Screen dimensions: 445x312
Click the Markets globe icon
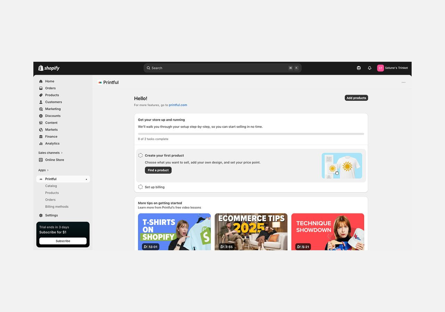(x=41, y=130)
